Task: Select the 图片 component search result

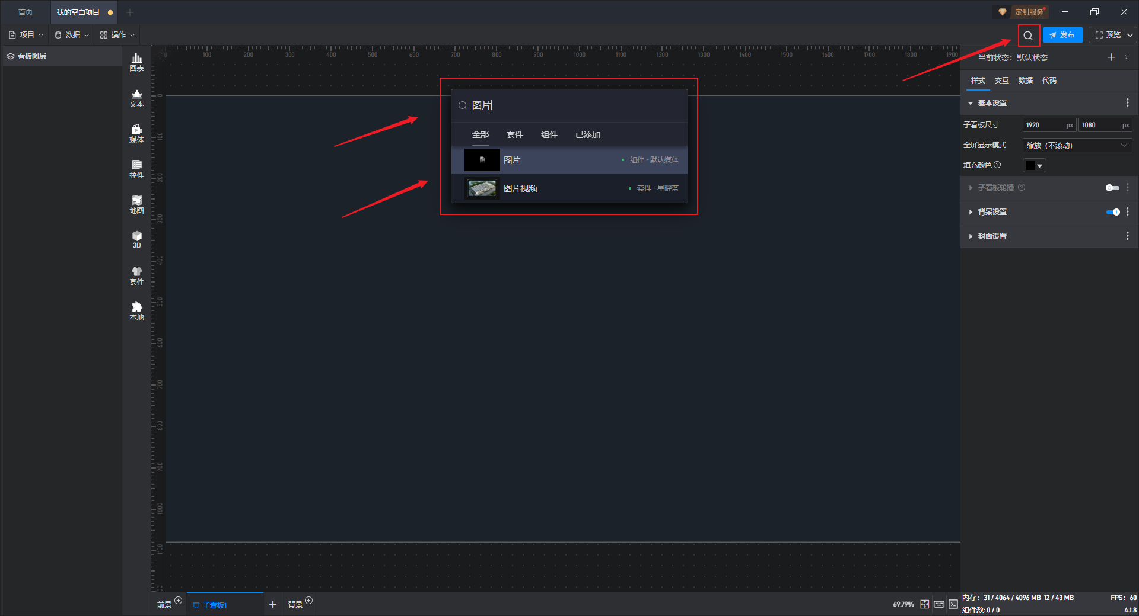Action: point(569,160)
